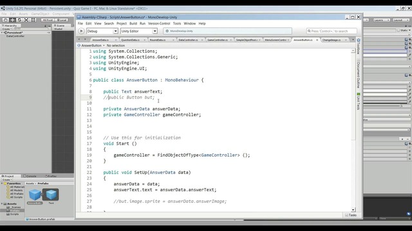Switch to the Console tab in Unity
Viewport: 412px width, 231px height.
30,176
